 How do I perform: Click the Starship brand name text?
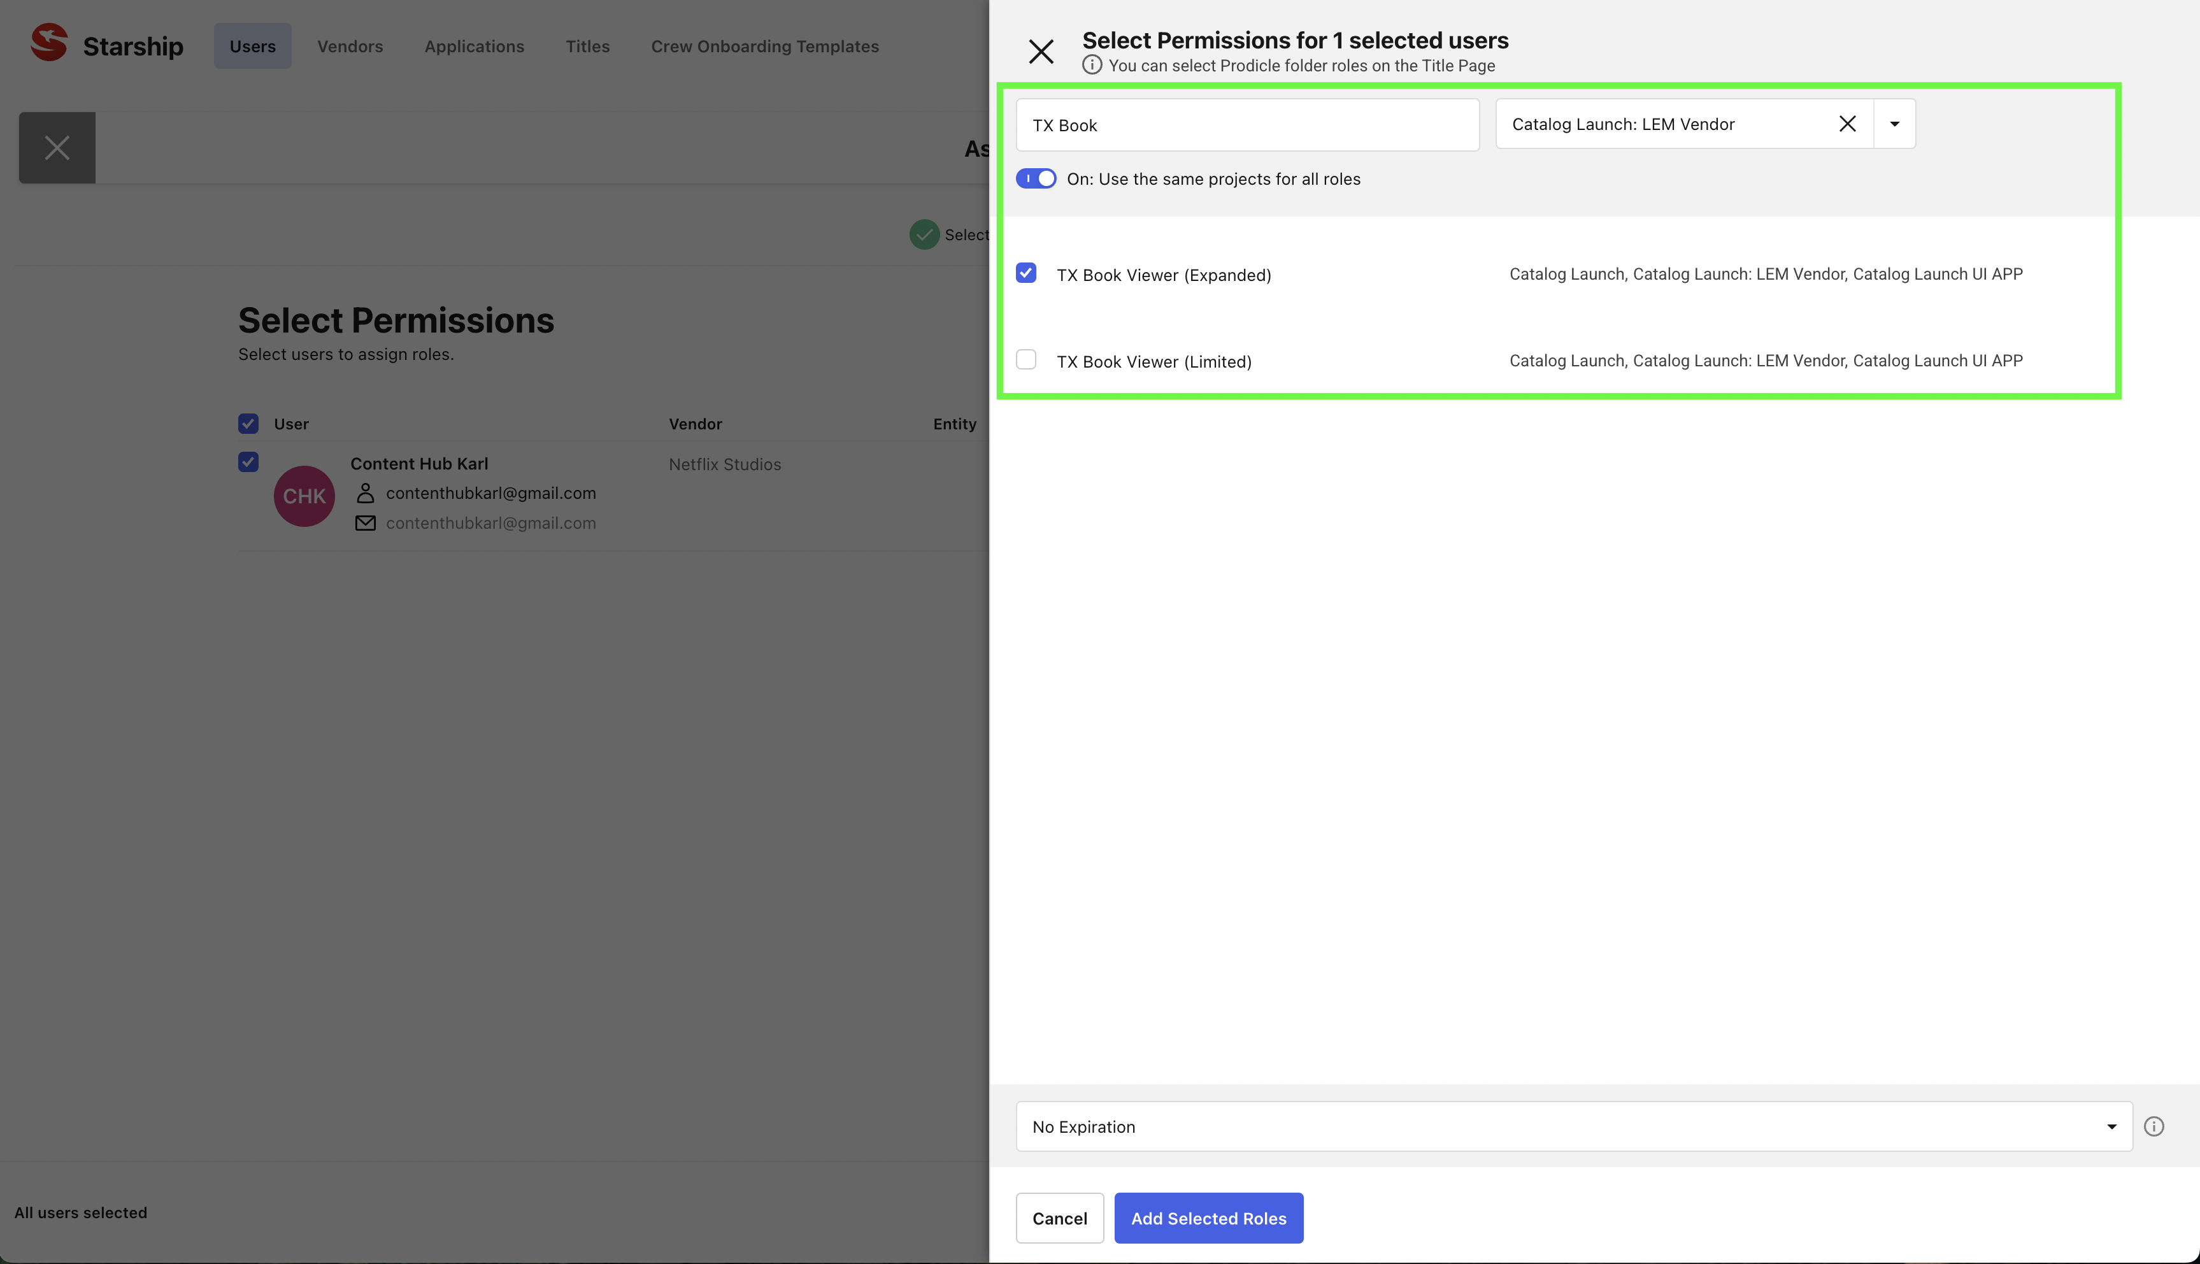click(x=132, y=46)
